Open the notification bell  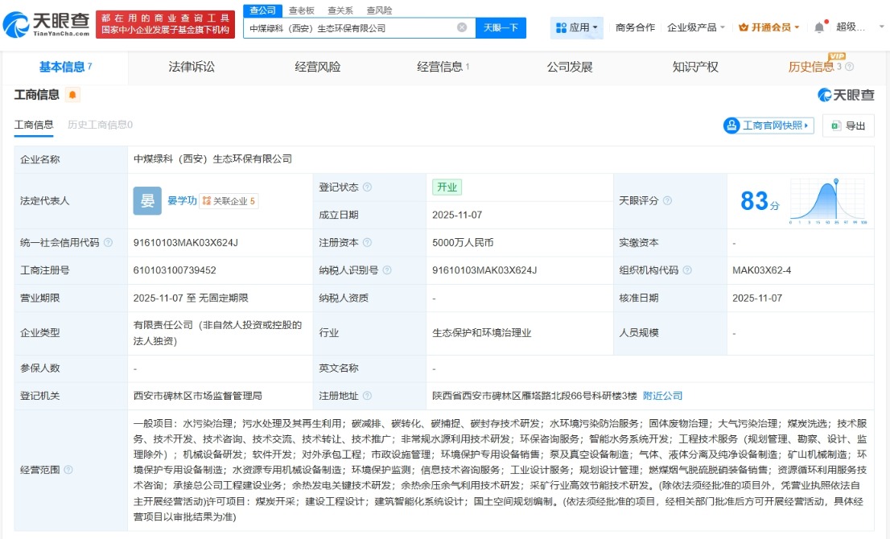[x=819, y=27]
